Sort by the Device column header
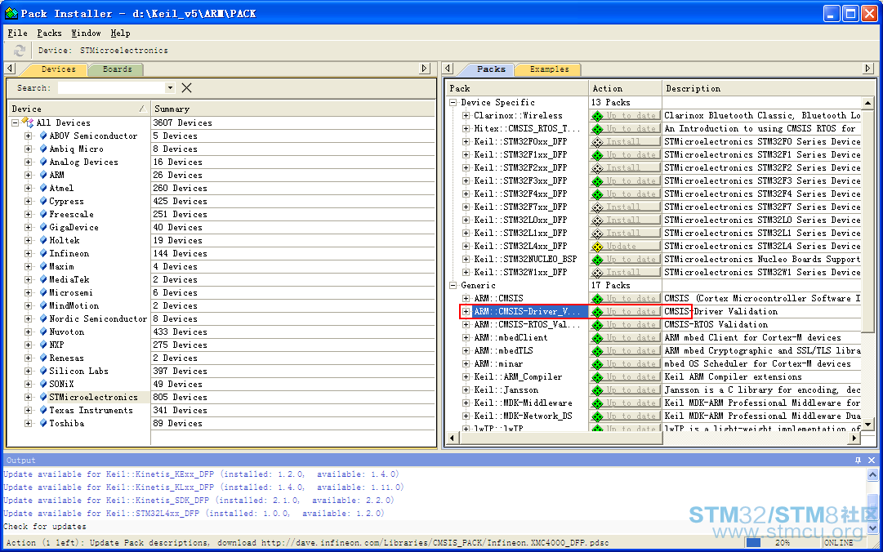883x552 pixels. 79,109
